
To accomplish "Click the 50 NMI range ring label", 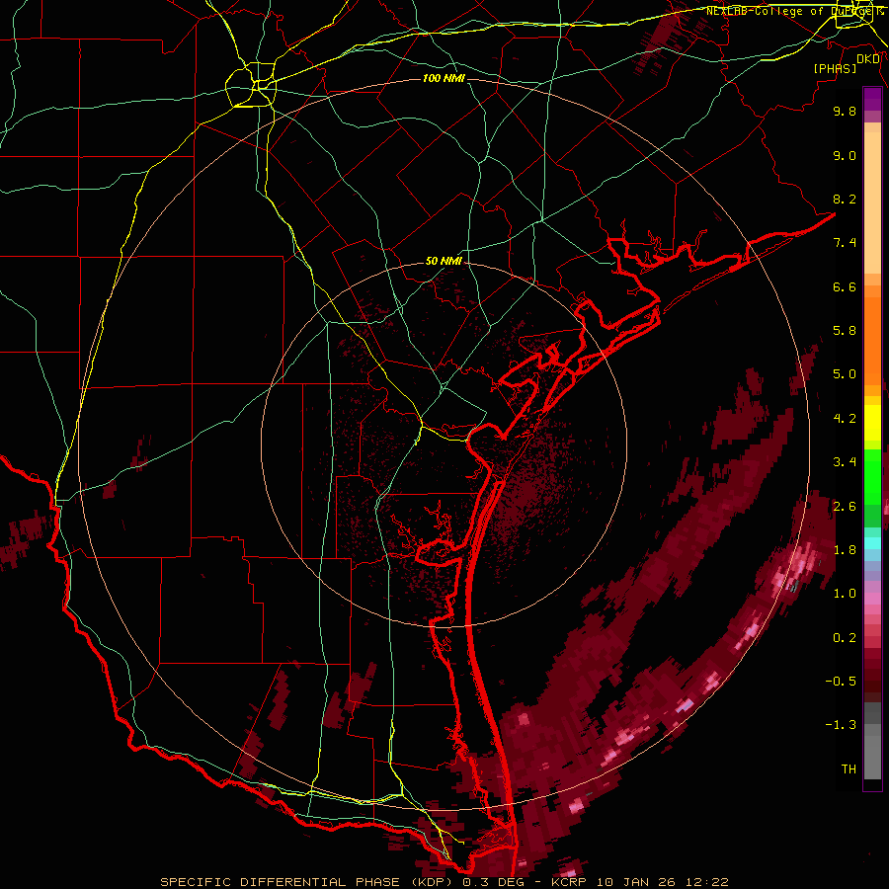I will [444, 262].
